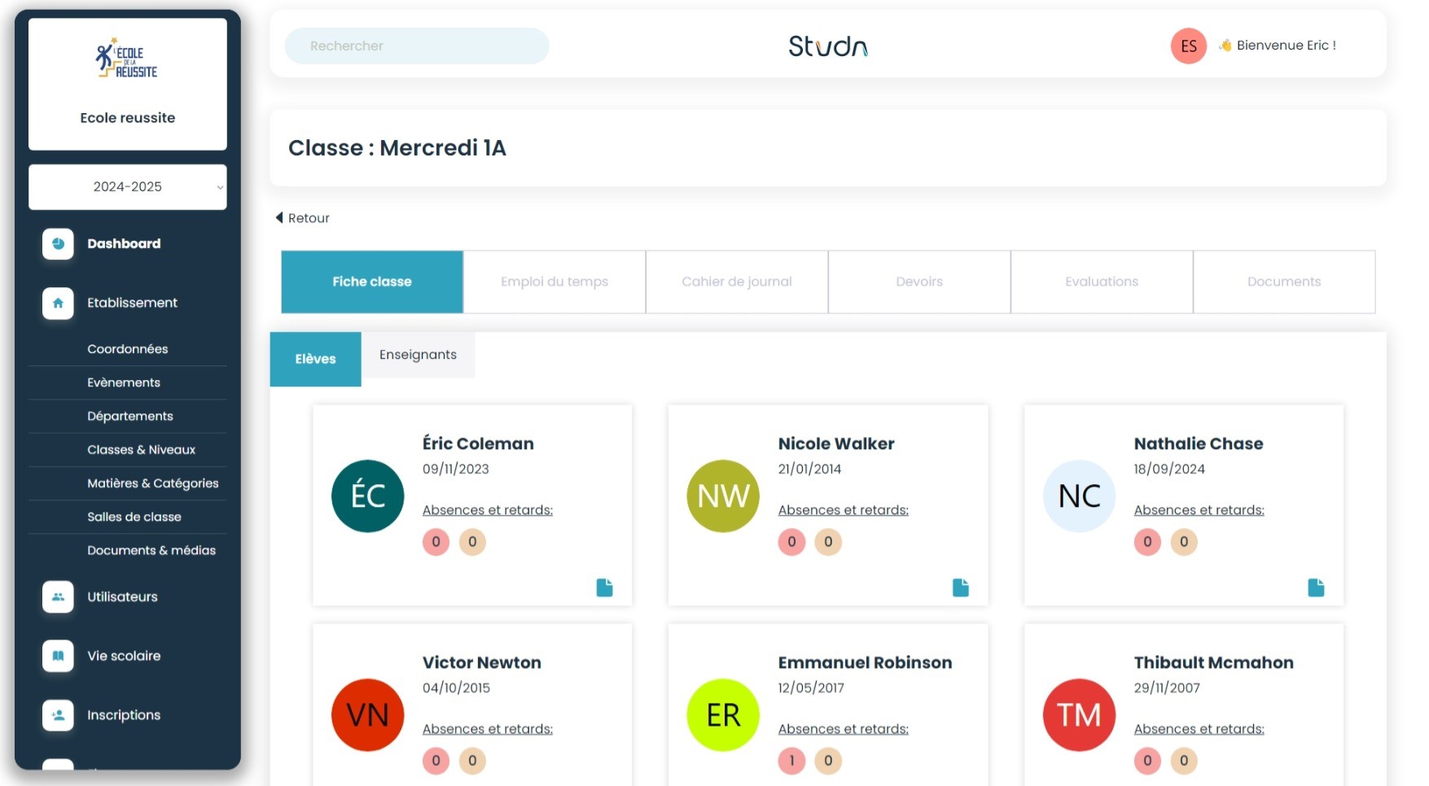Open the Evaluations tab
Screen dimensions: 1429x786
click(x=1102, y=282)
